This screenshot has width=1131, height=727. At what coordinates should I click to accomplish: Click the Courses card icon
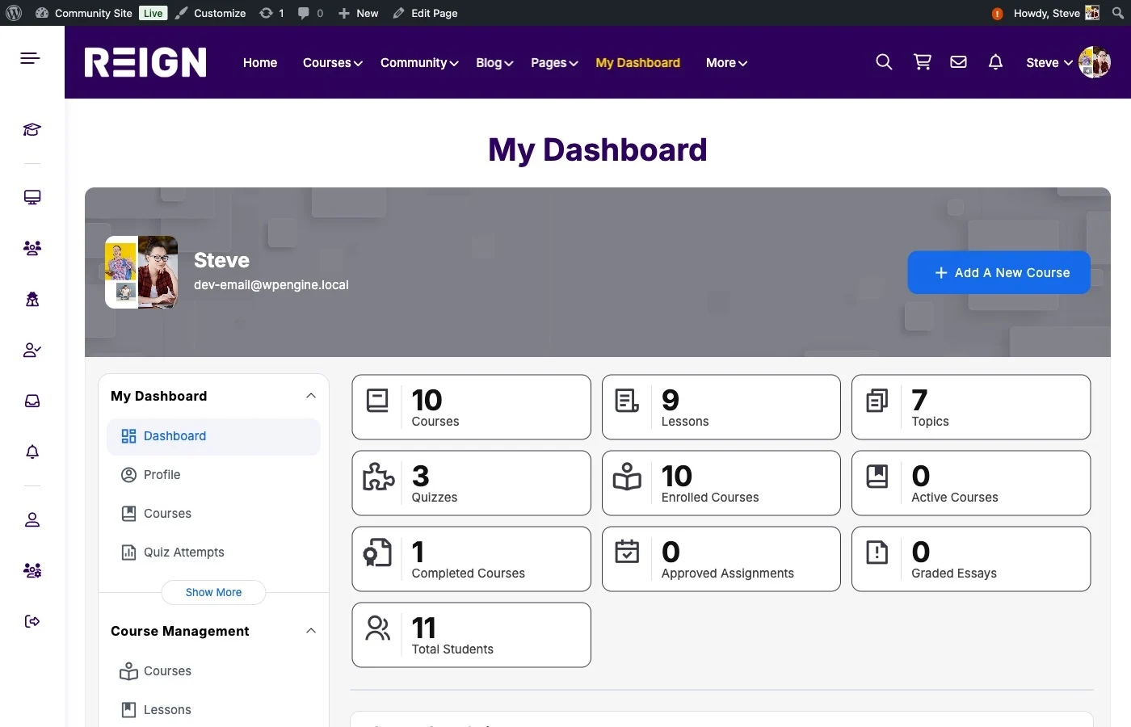[x=377, y=401]
